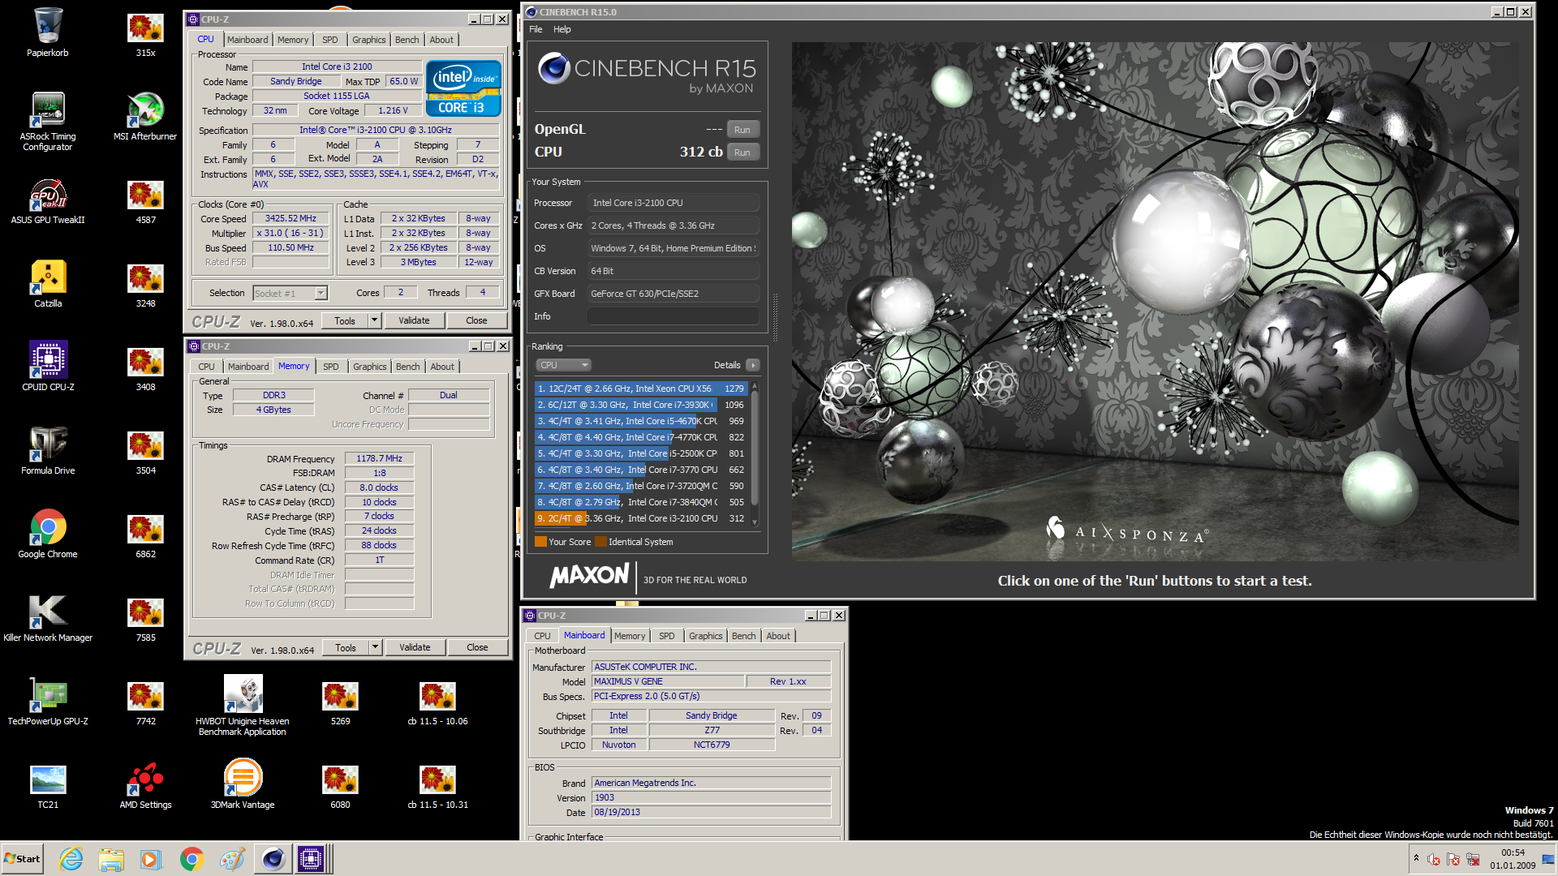1558x876 pixels.
Task: Show hidden system tray icons
Action: click(1416, 858)
